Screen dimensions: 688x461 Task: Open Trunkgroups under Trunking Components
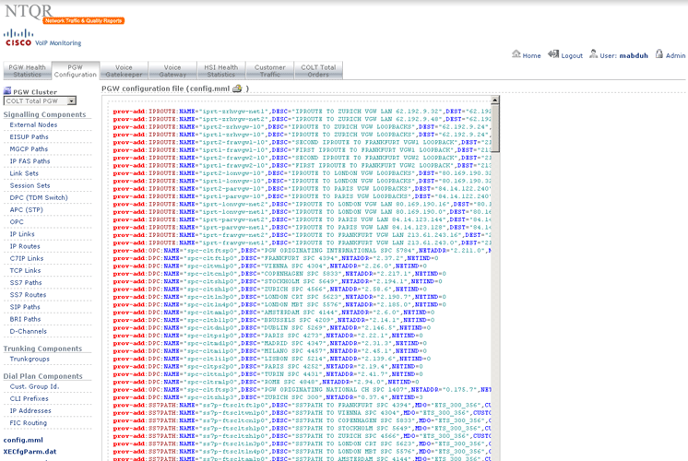coord(30,359)
